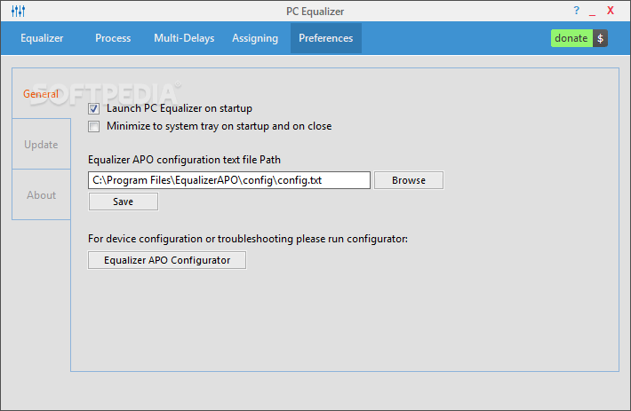The image size is (631, 411).
Task: Click the green donate button
Action: [571, 38]
